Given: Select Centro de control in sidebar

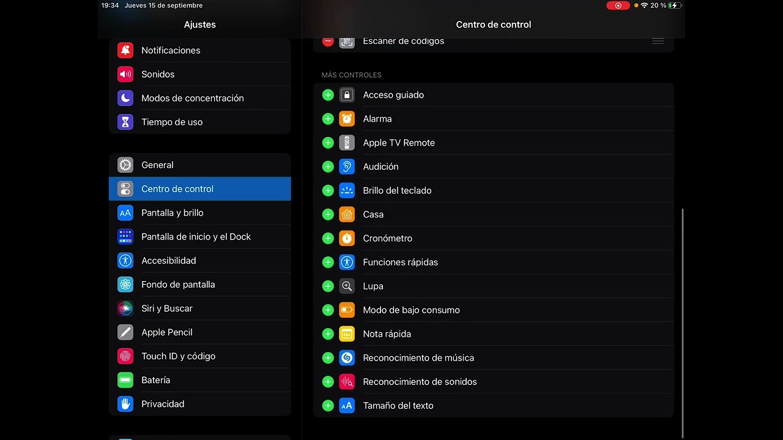Looking at the screenshot, I should coord(199,189).
